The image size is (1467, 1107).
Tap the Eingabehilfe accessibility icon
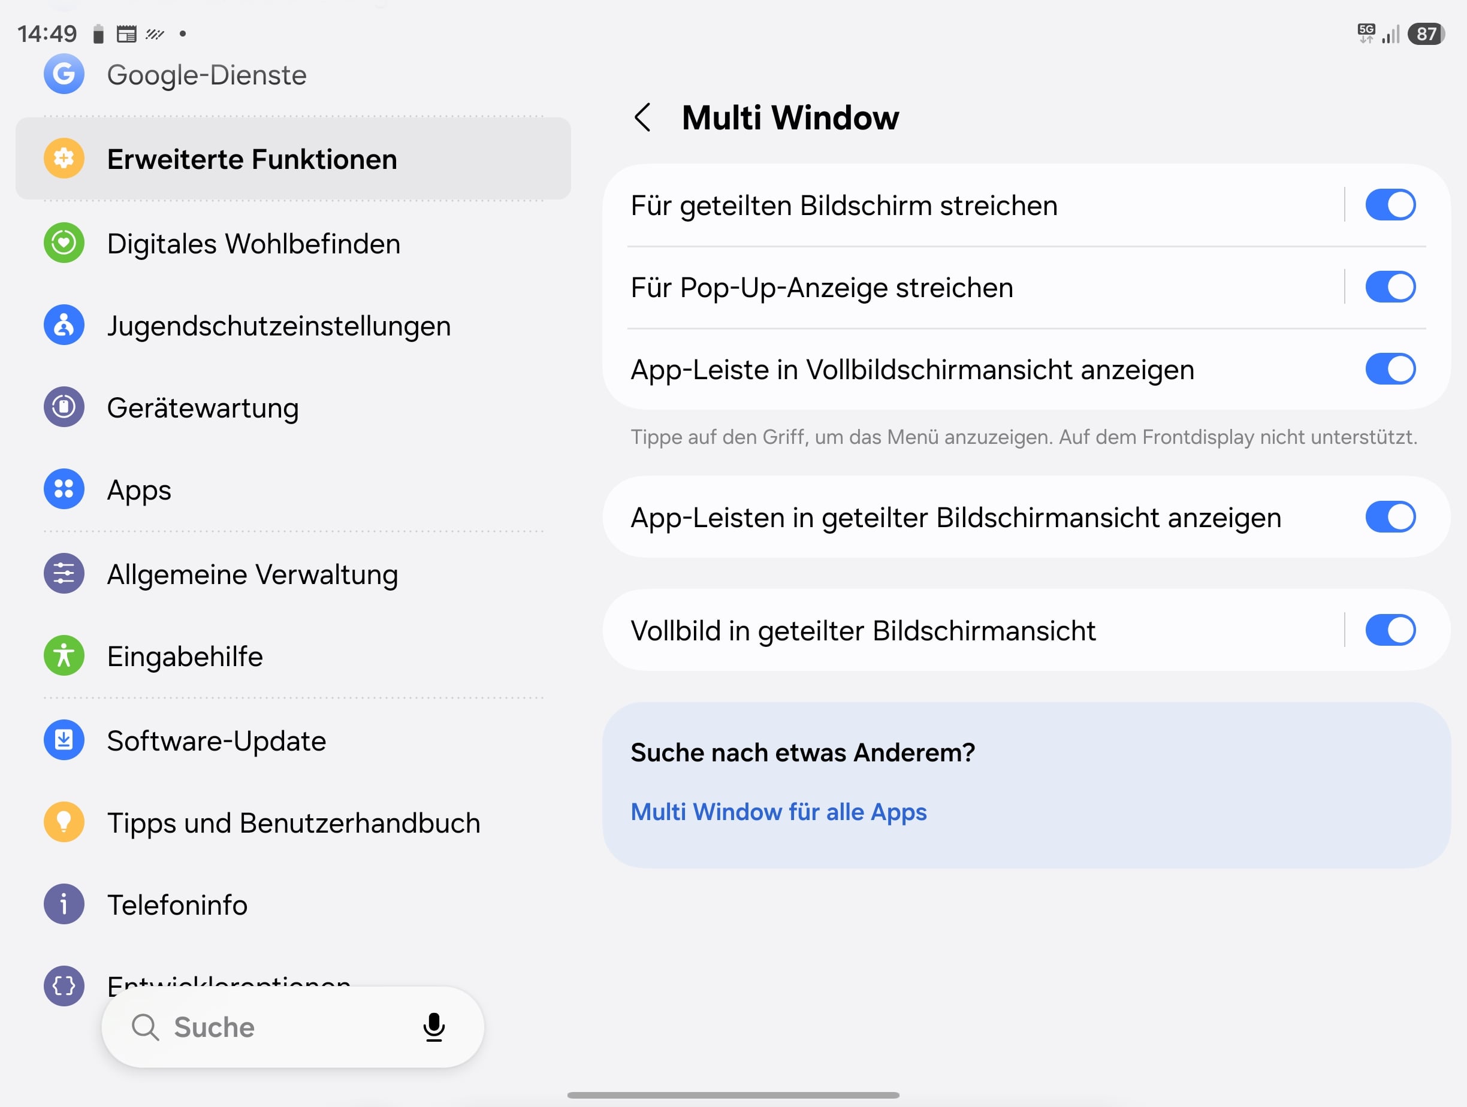pyautogui.click(x=64, y=655)
